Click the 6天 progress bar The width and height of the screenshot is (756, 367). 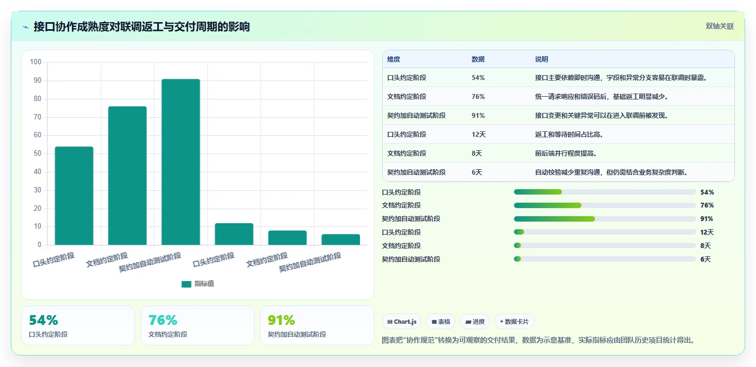click(x=605, y=259)
